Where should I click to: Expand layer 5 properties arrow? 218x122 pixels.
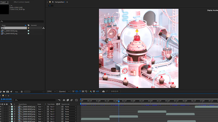tap(10, 117)
